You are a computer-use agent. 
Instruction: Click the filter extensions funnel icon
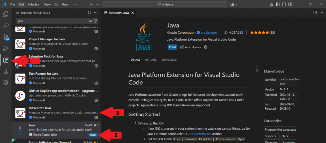(x=96, y=21)
